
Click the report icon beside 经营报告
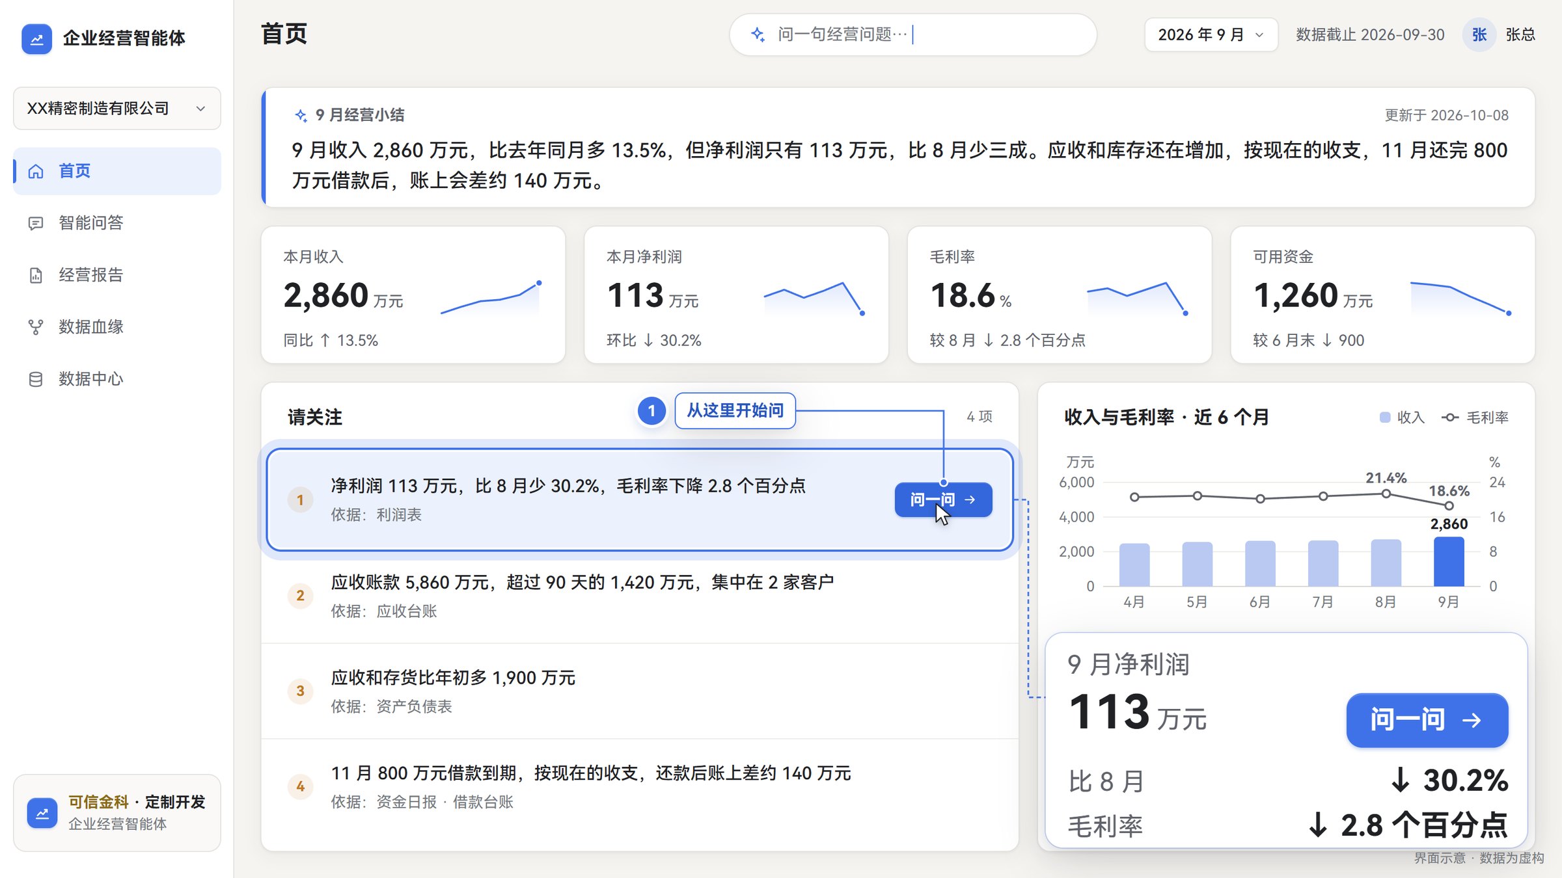pyautogui.click(x=36, y=275)
